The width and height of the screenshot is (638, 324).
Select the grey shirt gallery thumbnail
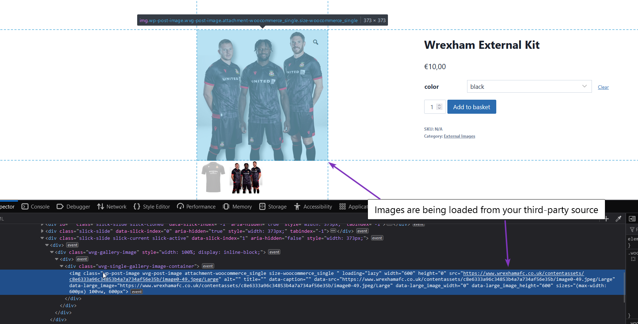pyautogui.click(x=213, y=177)
